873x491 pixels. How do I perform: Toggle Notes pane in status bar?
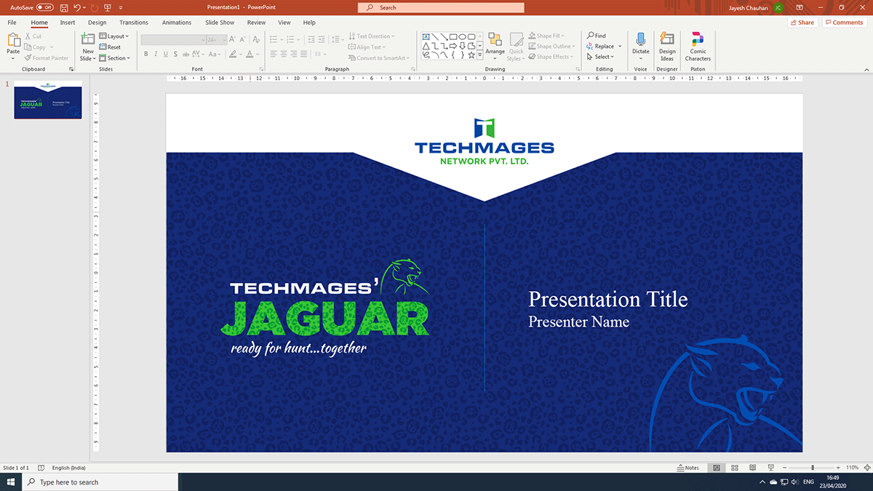point(687,468)
